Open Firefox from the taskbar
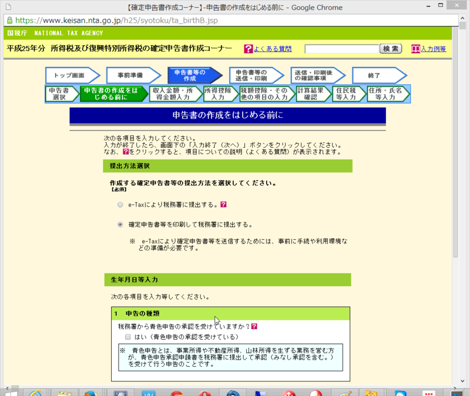This screenshot has width=470, height=396. click(x=90, y=392)
